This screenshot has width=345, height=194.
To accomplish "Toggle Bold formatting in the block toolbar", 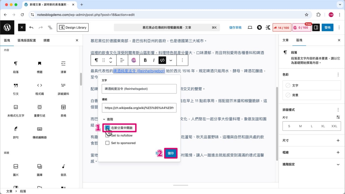I will [145, 60].
